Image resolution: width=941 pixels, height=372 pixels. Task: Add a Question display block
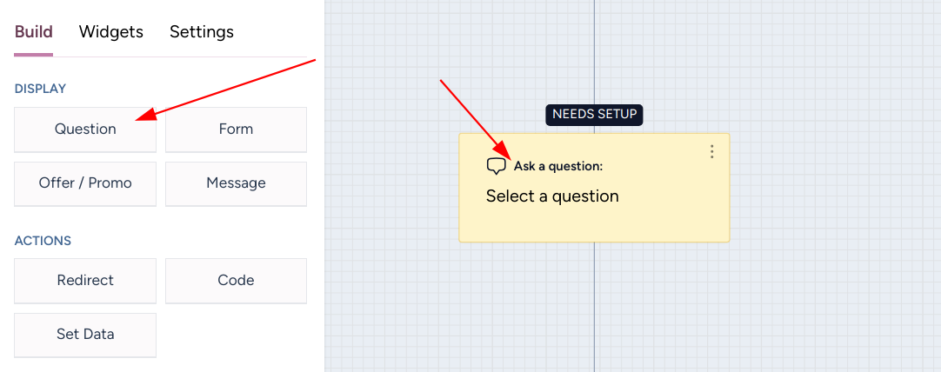click(85, 129)
